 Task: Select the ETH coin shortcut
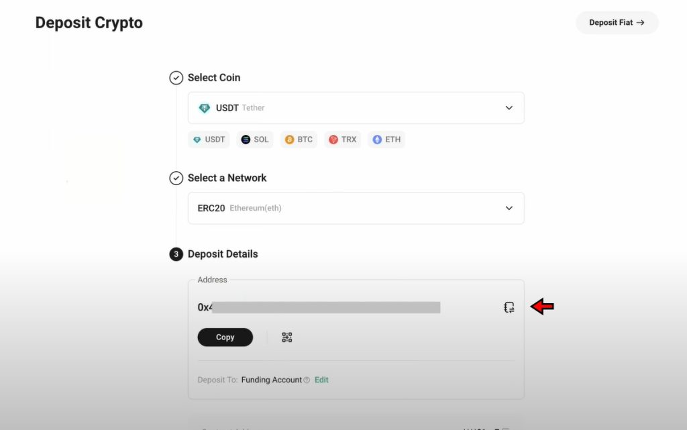386,139
